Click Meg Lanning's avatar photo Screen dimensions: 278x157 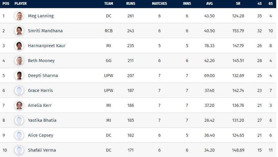[19, 16]
